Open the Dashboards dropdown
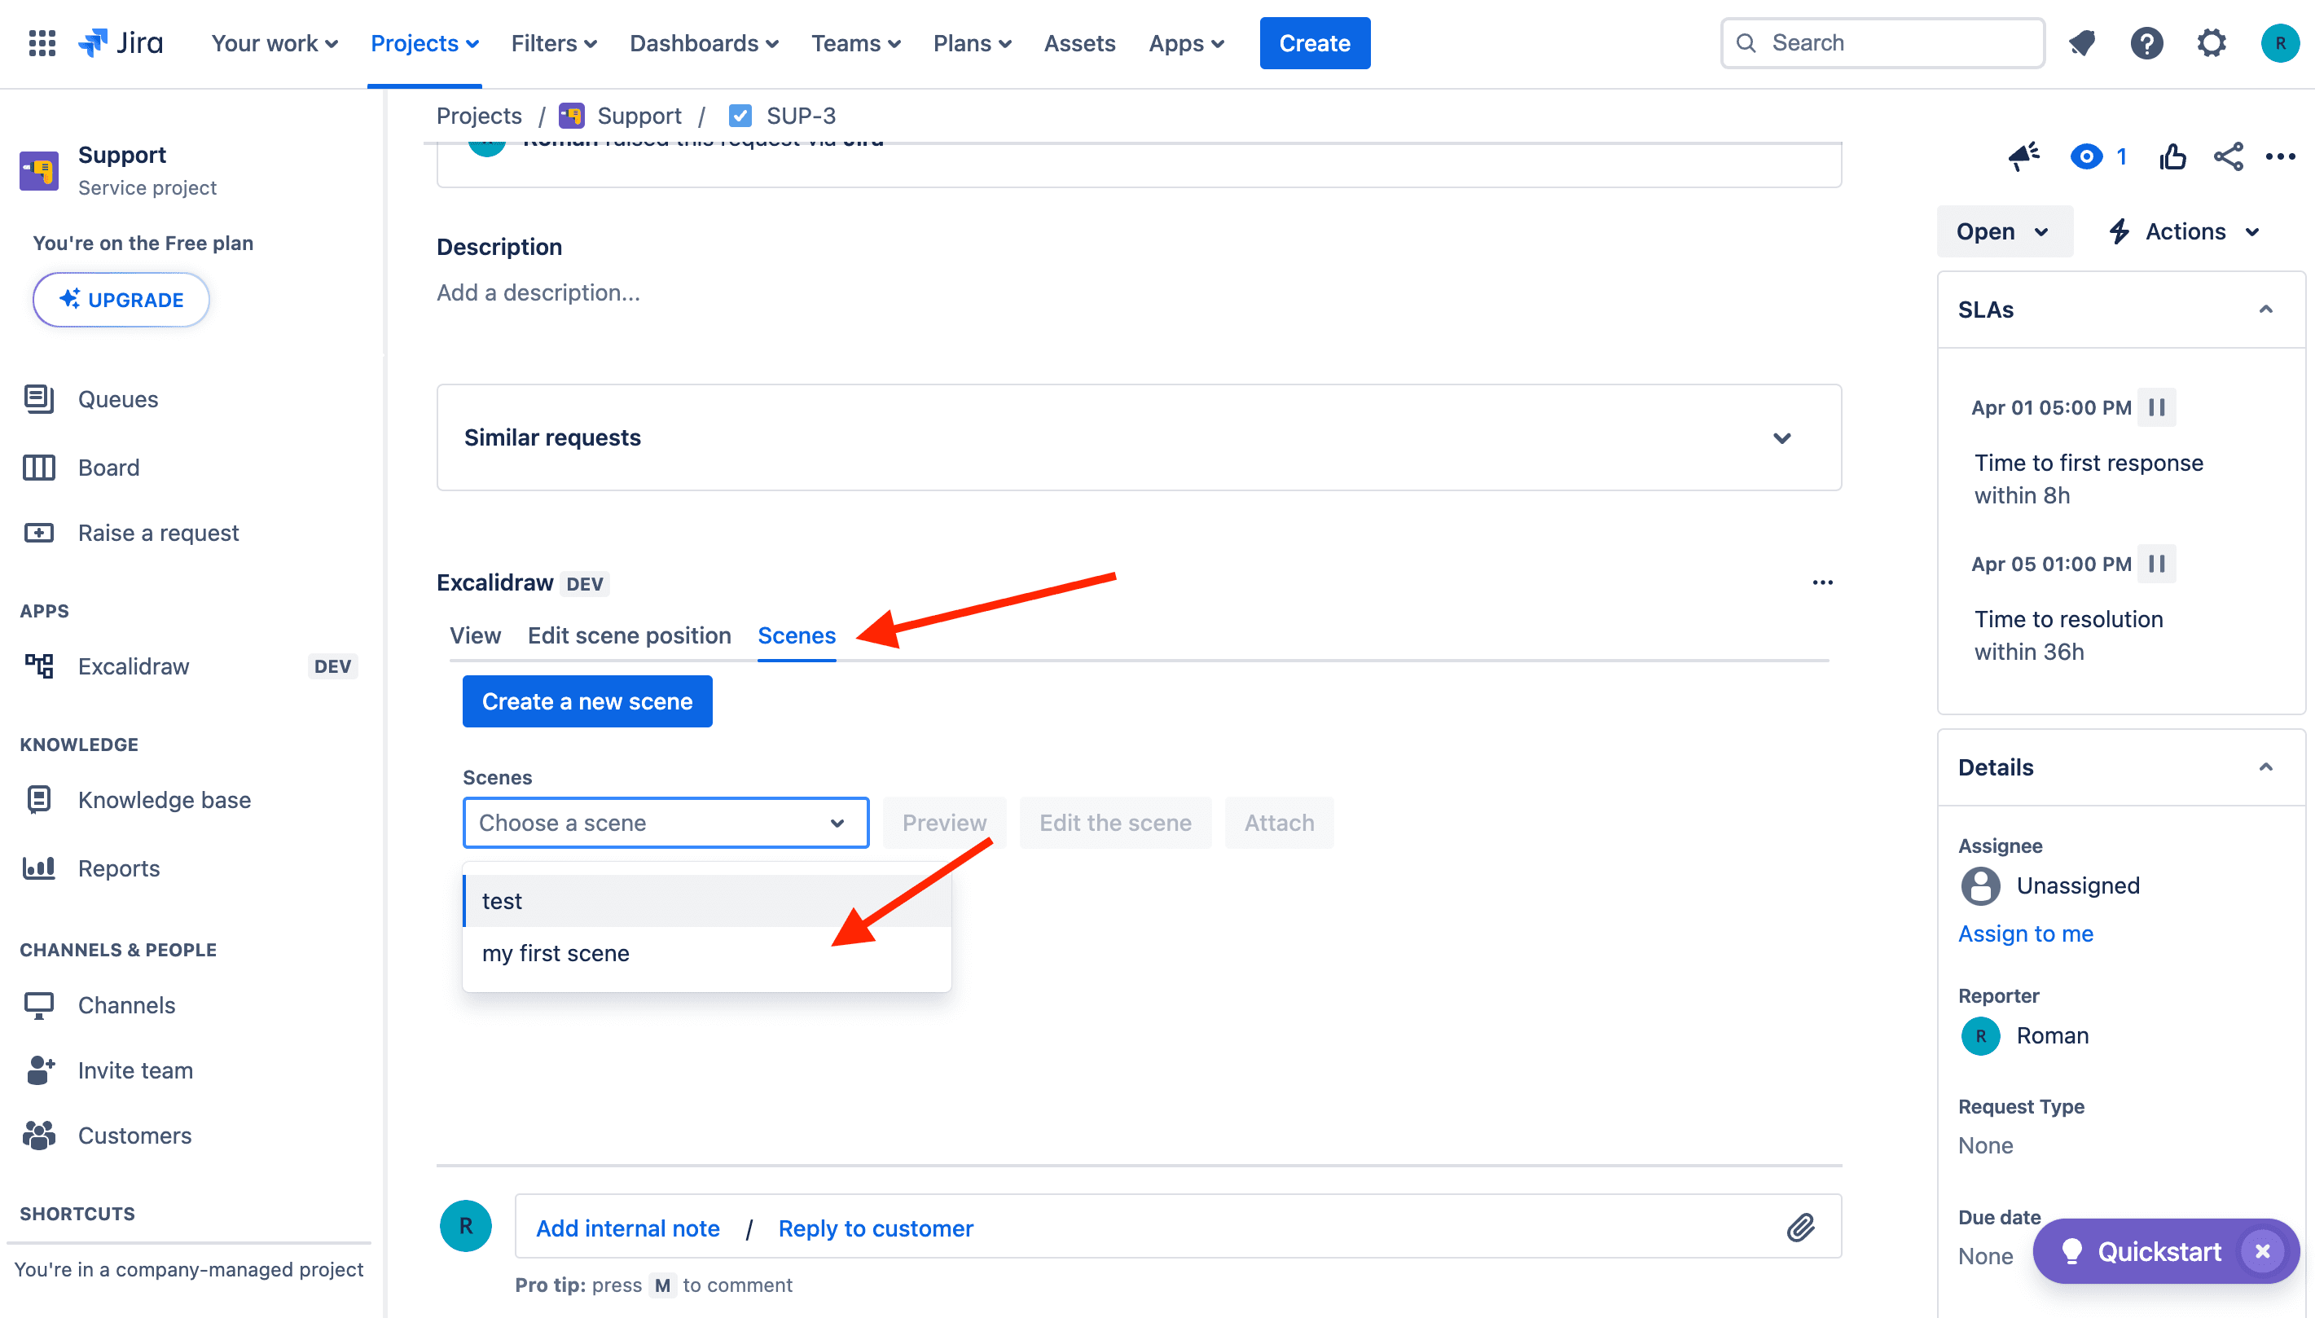The height and width of the screenshot is (1318, 2315). (x=704, y=42)
